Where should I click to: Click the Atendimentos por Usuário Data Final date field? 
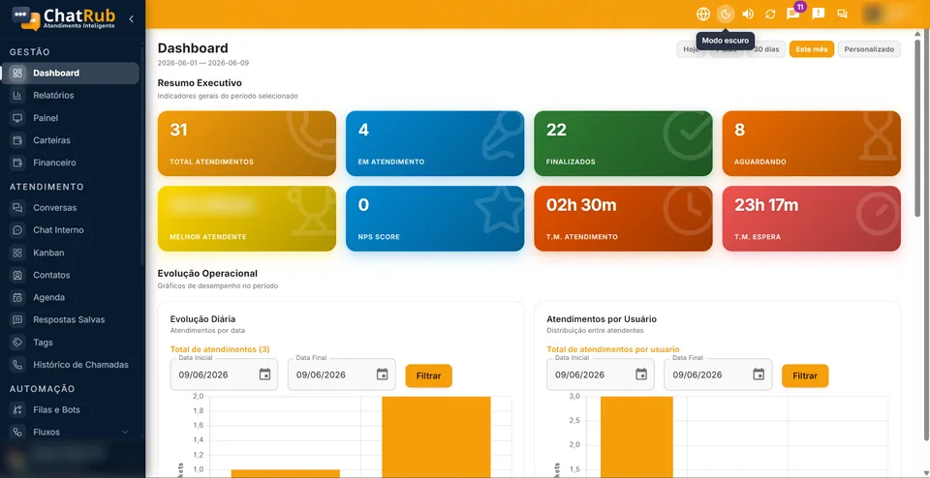tap(718, 374)
